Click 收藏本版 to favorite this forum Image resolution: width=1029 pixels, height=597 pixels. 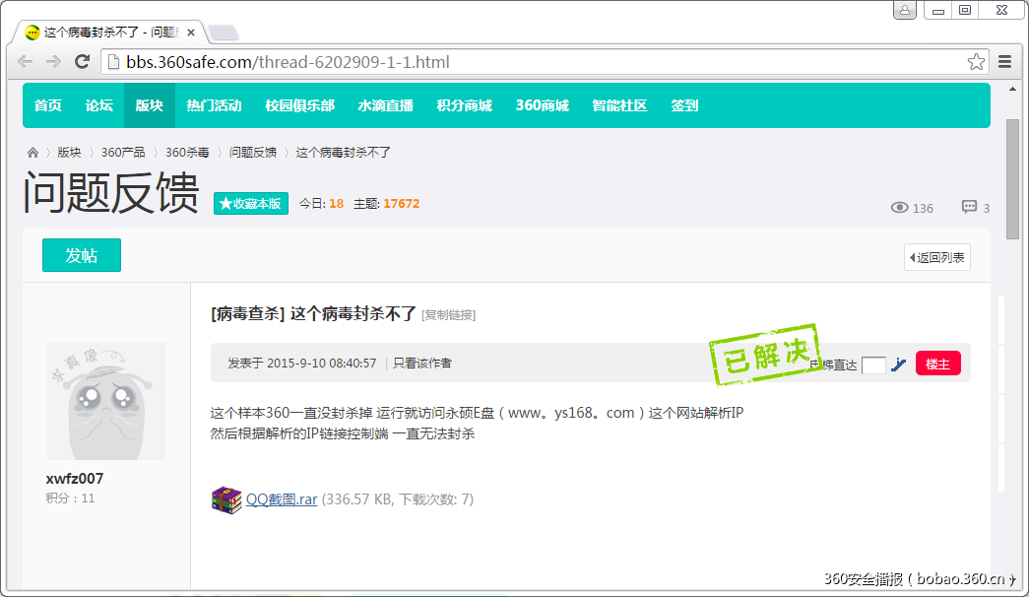pyautogui.click(x=250, y=204)
